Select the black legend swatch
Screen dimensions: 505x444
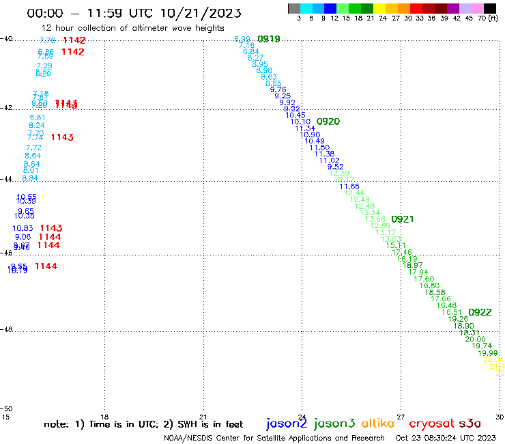pos(489,8)
